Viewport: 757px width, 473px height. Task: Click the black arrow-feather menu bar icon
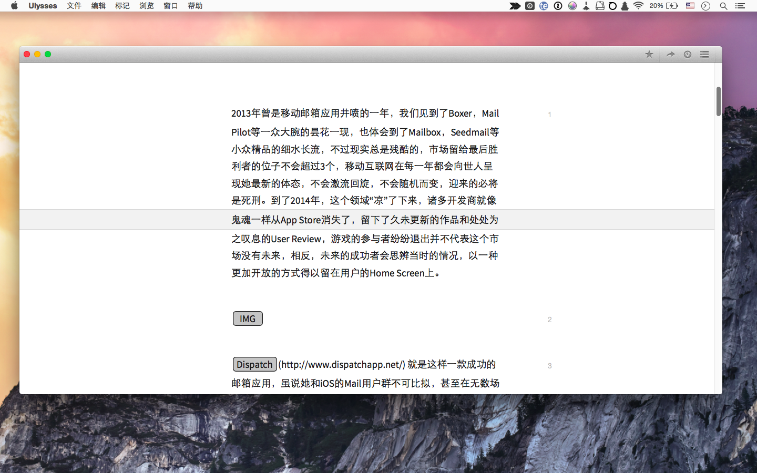[x=515, y=6]
